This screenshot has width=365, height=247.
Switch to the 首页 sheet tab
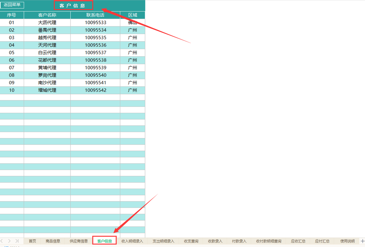coord(32,241)
